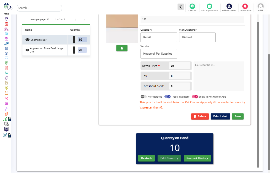Select the Shampoo Bar row
The width and height of the screenshot is (270, 173).
click(x=56, y=40)
